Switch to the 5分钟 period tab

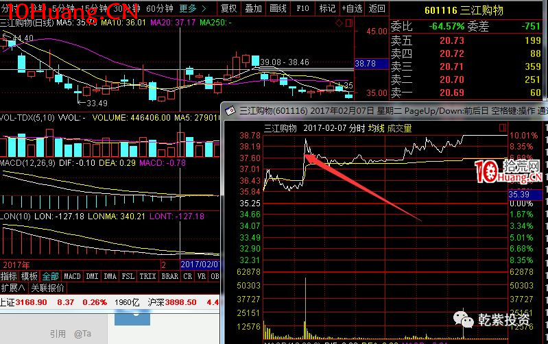pyautogui.click(x=63, y=8)
